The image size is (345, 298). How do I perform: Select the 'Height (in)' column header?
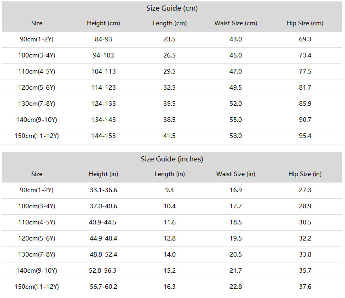coord(103,174)
